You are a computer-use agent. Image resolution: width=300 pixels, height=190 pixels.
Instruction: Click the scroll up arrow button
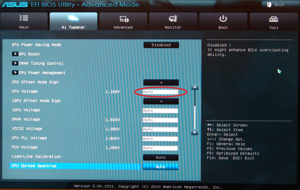[x=195, y=87]
